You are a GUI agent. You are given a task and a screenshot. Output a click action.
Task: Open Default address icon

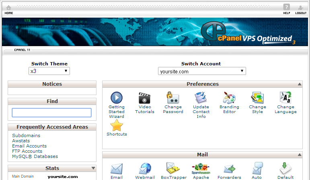pos(285,168)
